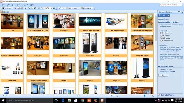
Task: Click the Auto Correct button
Action: tap(87, 8)
